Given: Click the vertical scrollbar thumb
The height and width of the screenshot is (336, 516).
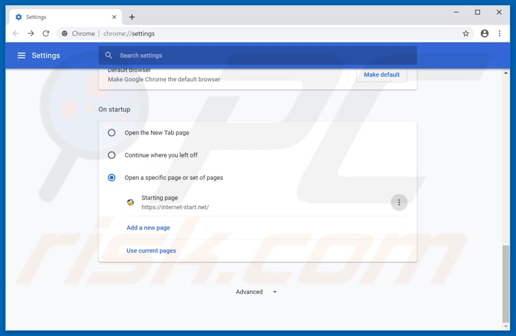Looking at the screenshot, I should coord(506,284).
